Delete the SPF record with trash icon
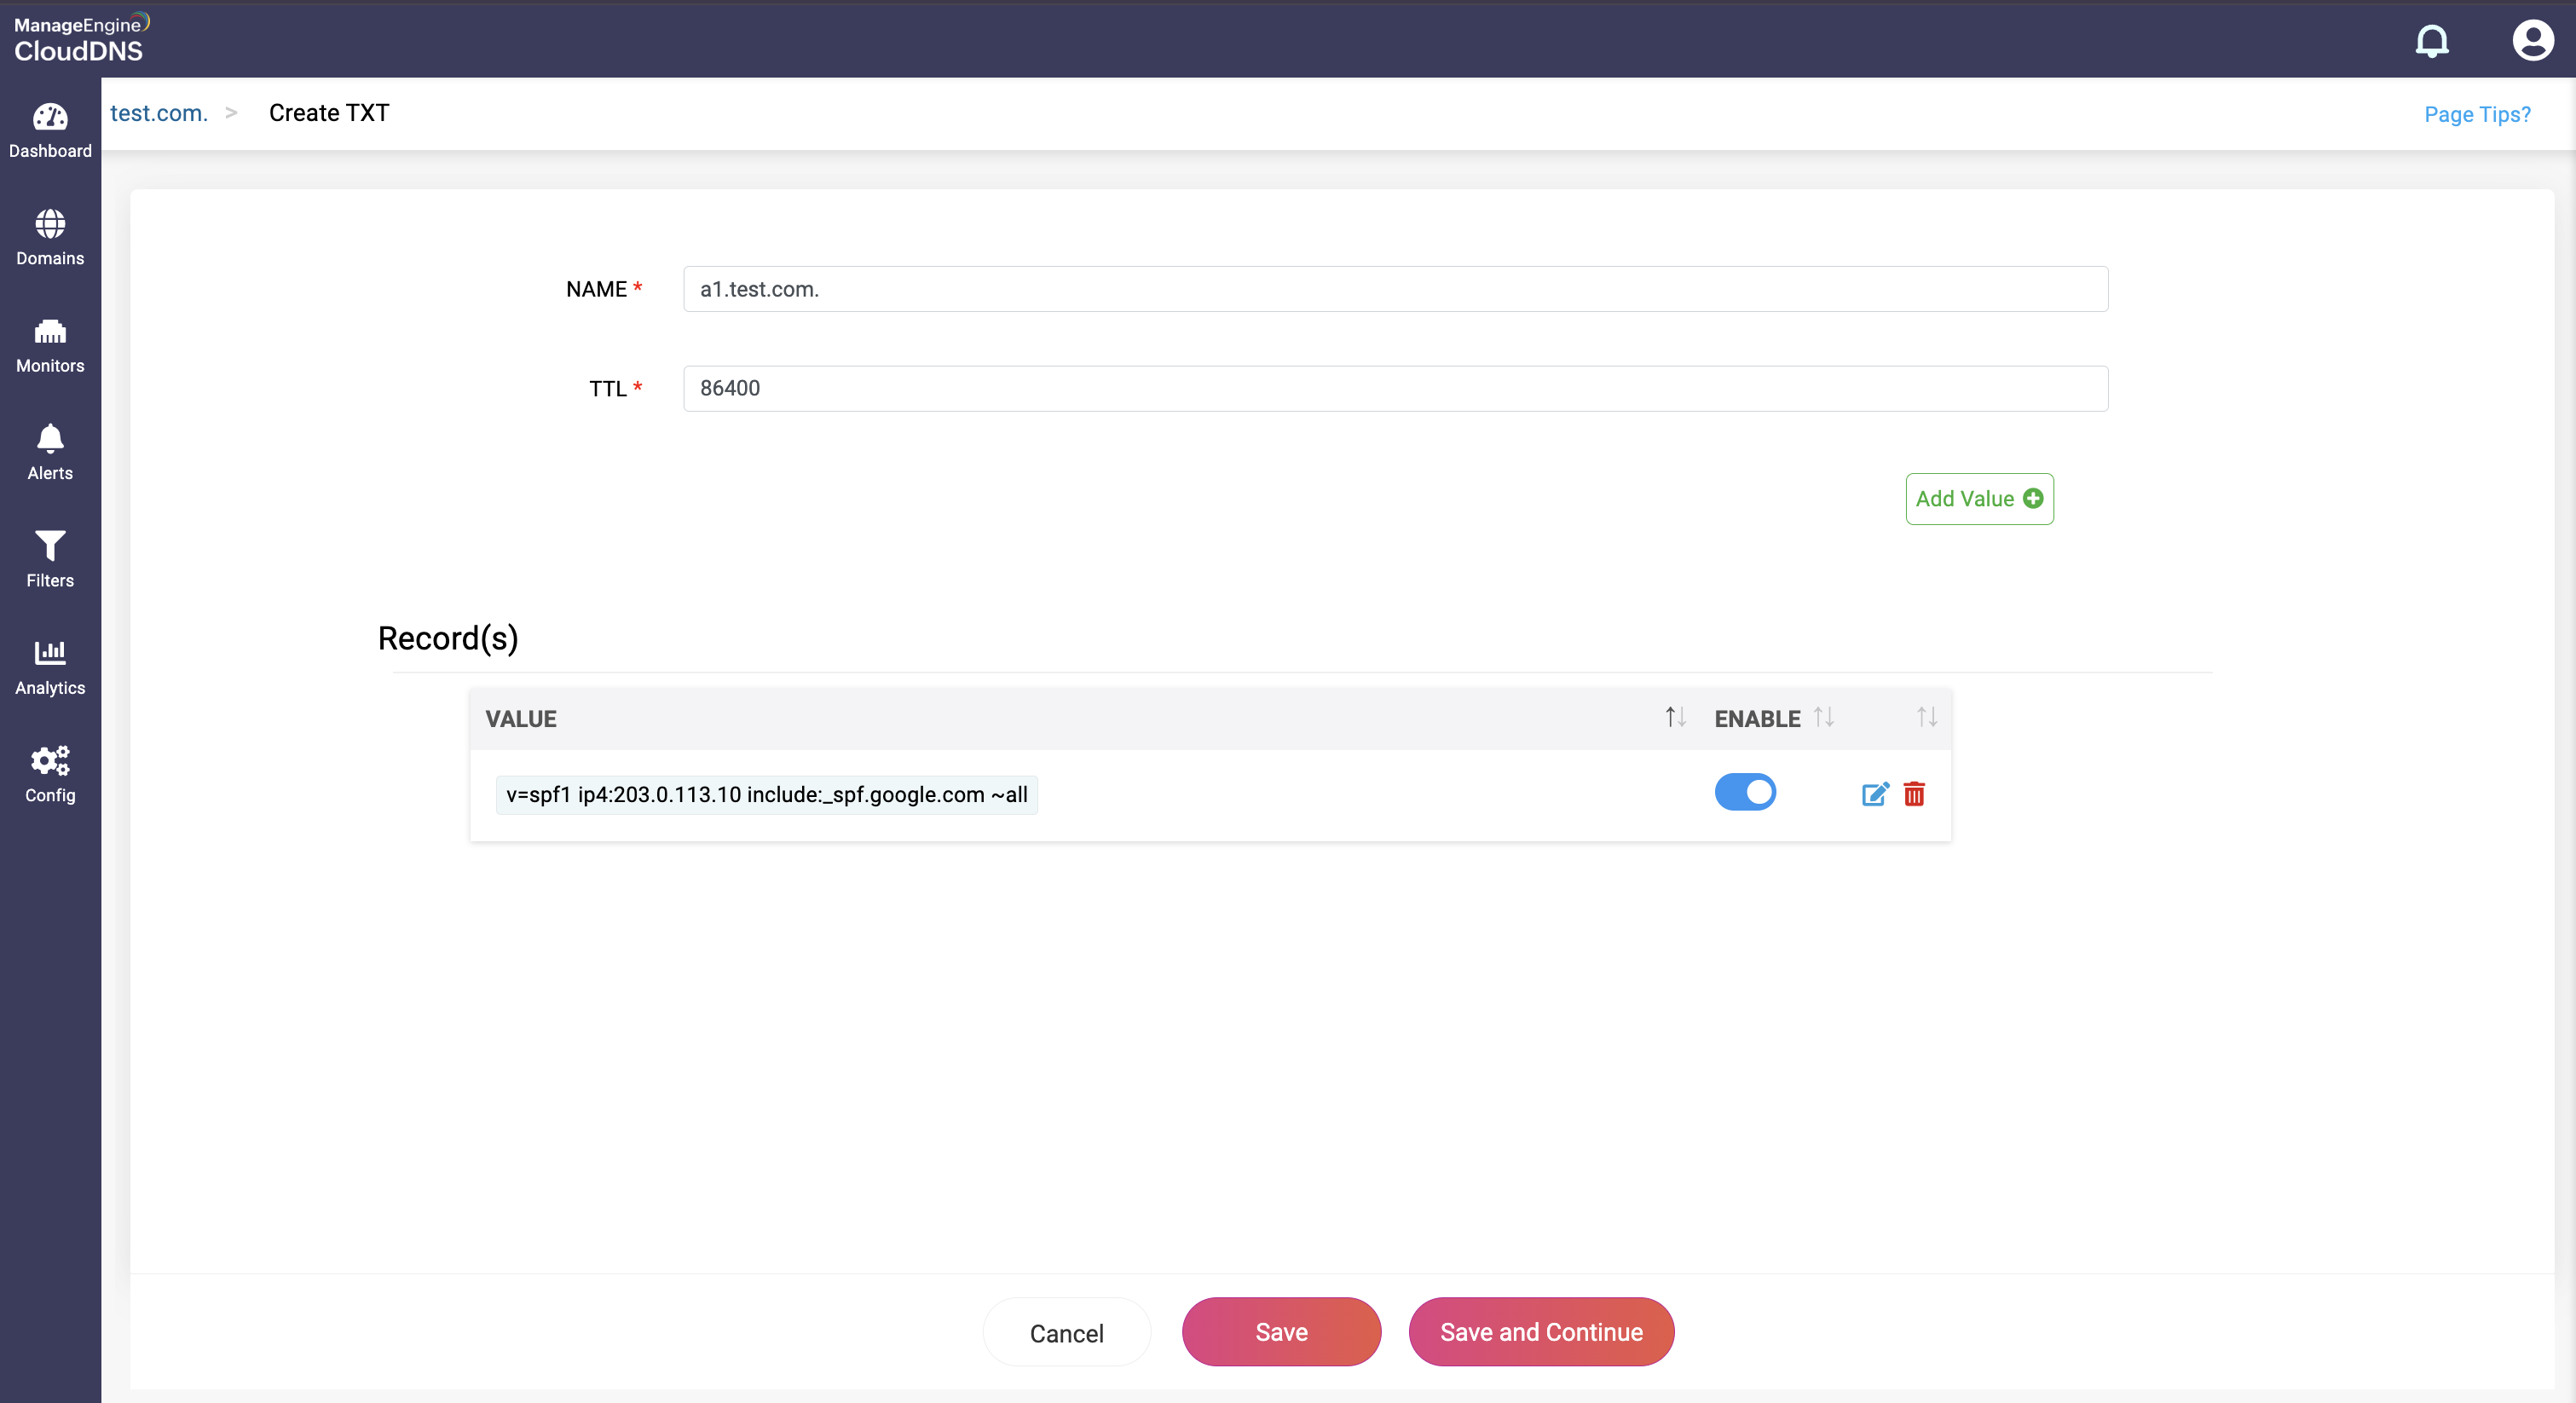This screenshot has height=1403, width=2576. pos(1914,794)
